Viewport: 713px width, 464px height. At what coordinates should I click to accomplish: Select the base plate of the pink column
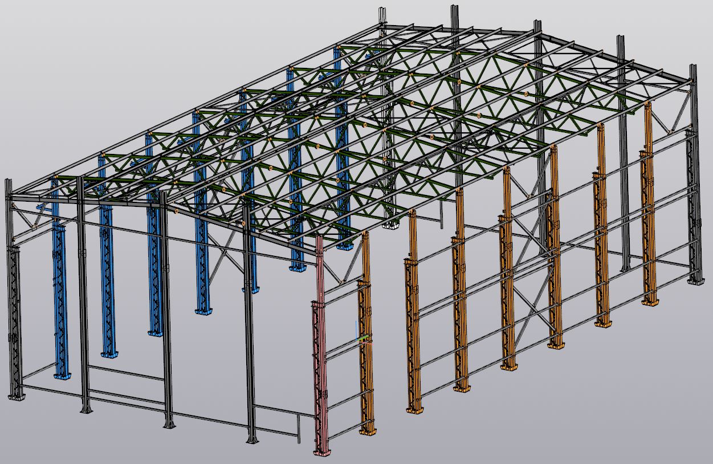pyautogui.click(x=323, y=453)
